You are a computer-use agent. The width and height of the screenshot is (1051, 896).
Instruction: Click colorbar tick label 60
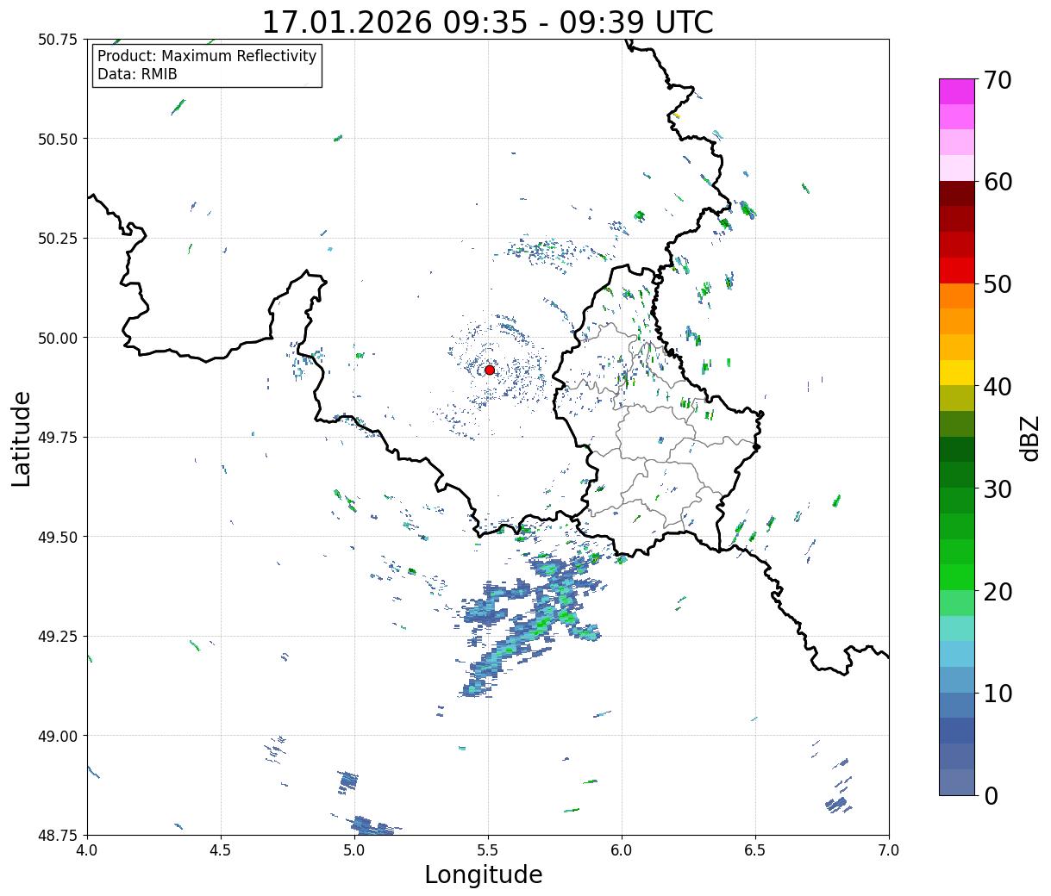pyautogui.click(x=997, y=182)
